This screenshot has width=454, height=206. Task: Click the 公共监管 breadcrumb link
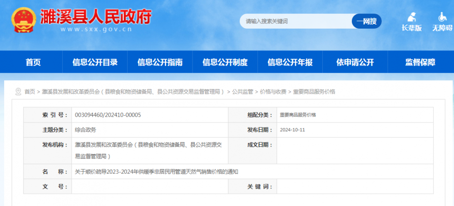coord(242,92)
